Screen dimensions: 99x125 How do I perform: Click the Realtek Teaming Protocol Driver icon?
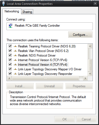tap(15, 46)
